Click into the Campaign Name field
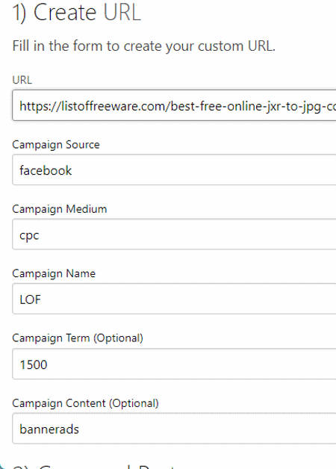336x469 pixels. point(174,299)
